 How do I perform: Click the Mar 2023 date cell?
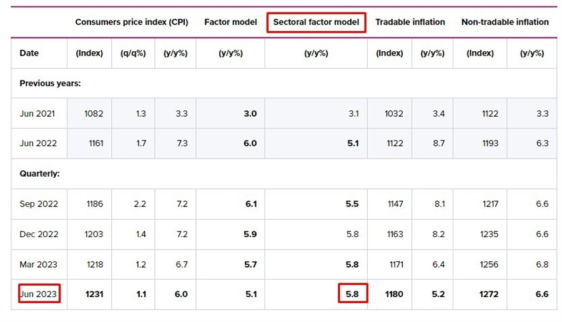coord(38,265)
